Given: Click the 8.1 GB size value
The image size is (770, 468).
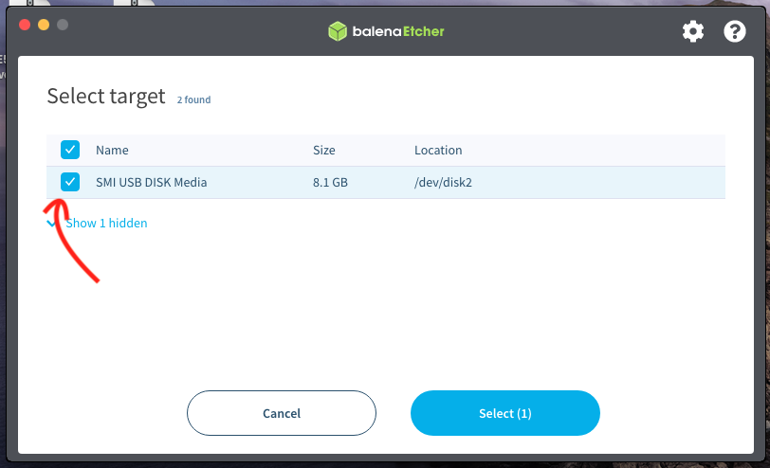Looking at the screenshot, I should (331, 183).
